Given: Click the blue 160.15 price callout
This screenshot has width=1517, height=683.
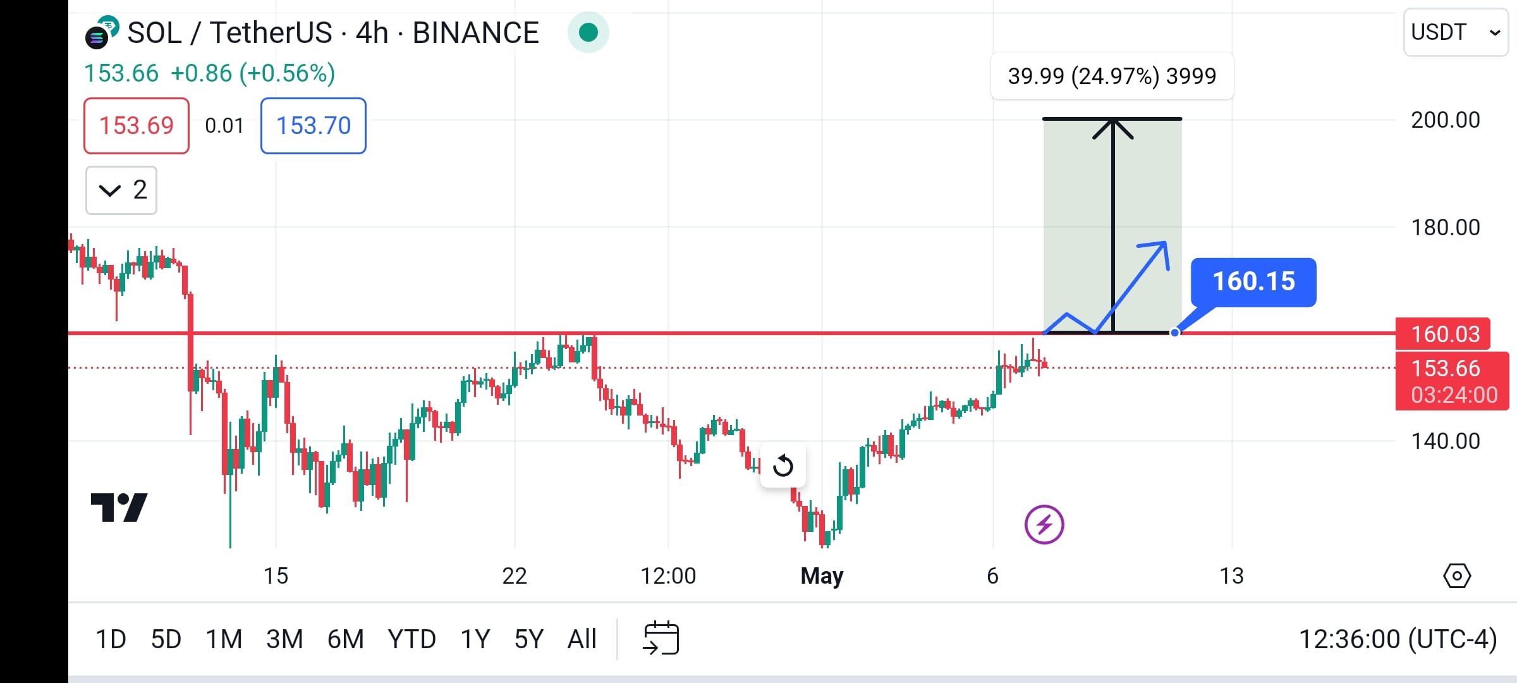Looking at the screenshot, I should point(1252,282).
